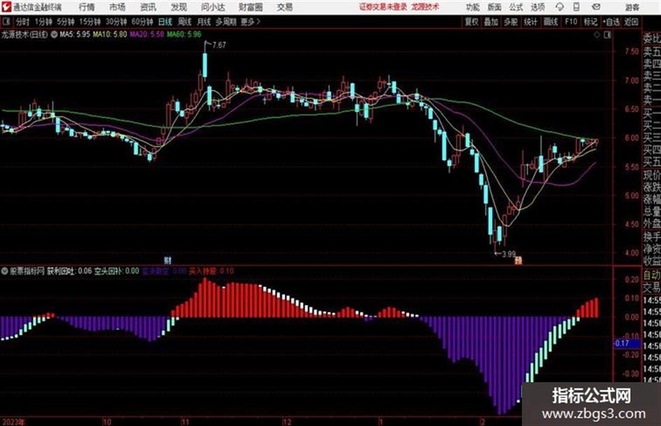This screenshot has width=661, height=426.
Task: Click the 标记 mark button
Action: 590,22
